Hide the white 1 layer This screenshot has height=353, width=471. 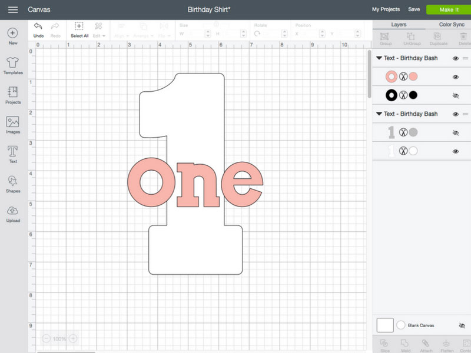click(x=455, y=151)
